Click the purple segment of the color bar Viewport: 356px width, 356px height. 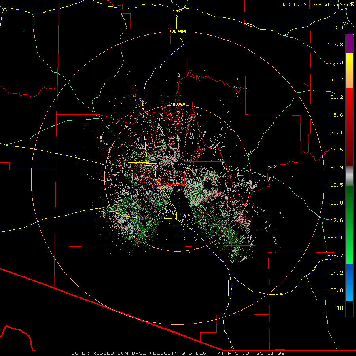click(x=349, y=44)
